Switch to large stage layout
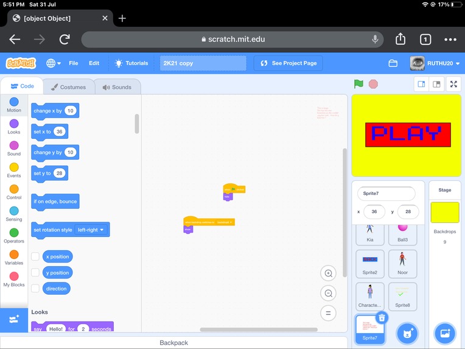The width and height of the screenshot is (465, 349). [436, 84]
